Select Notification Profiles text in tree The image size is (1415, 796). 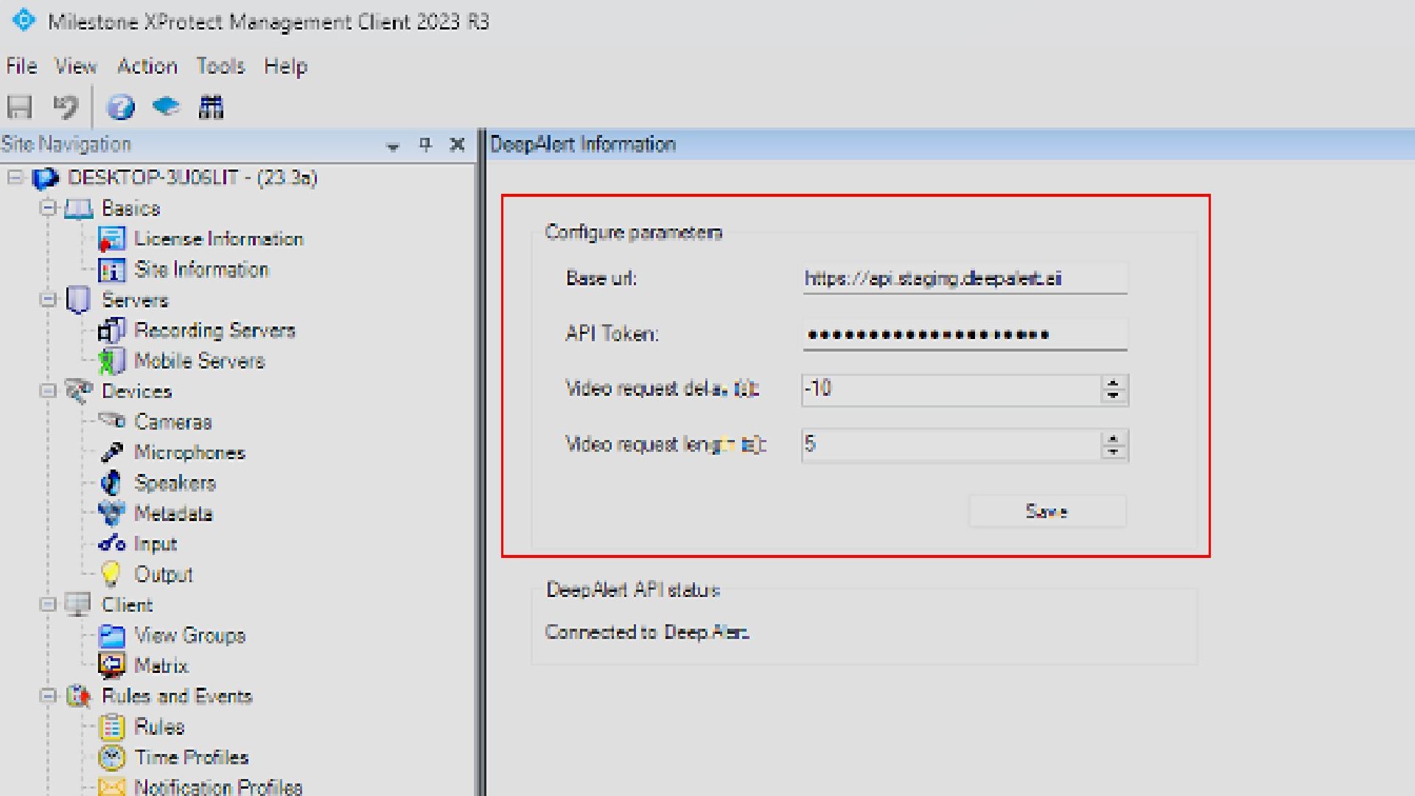pos(218,787)
